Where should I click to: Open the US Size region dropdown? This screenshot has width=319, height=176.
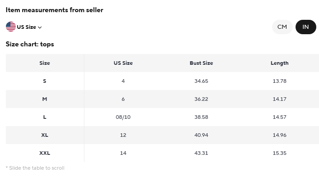24,27
